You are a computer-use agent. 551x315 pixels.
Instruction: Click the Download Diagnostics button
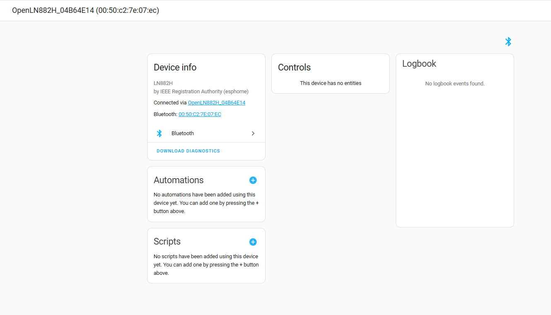[x=188, y=151]
